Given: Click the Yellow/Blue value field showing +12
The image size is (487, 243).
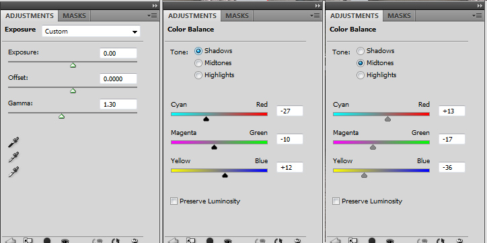Looking at the screenshot, I should (290, 167).
